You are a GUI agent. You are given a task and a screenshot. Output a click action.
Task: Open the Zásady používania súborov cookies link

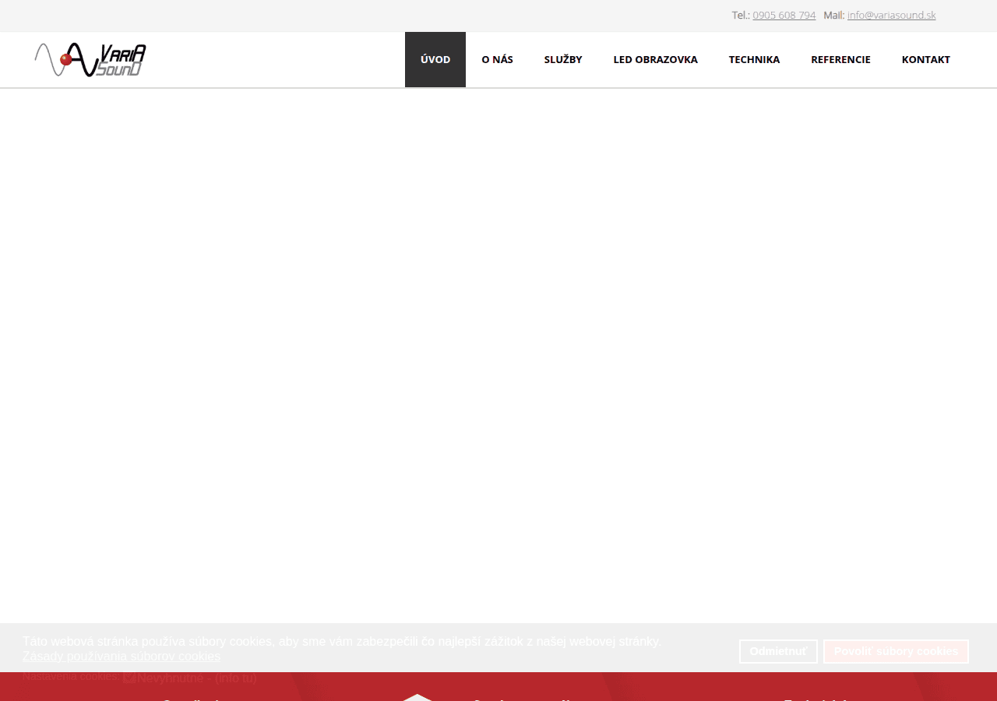[122, 656]
